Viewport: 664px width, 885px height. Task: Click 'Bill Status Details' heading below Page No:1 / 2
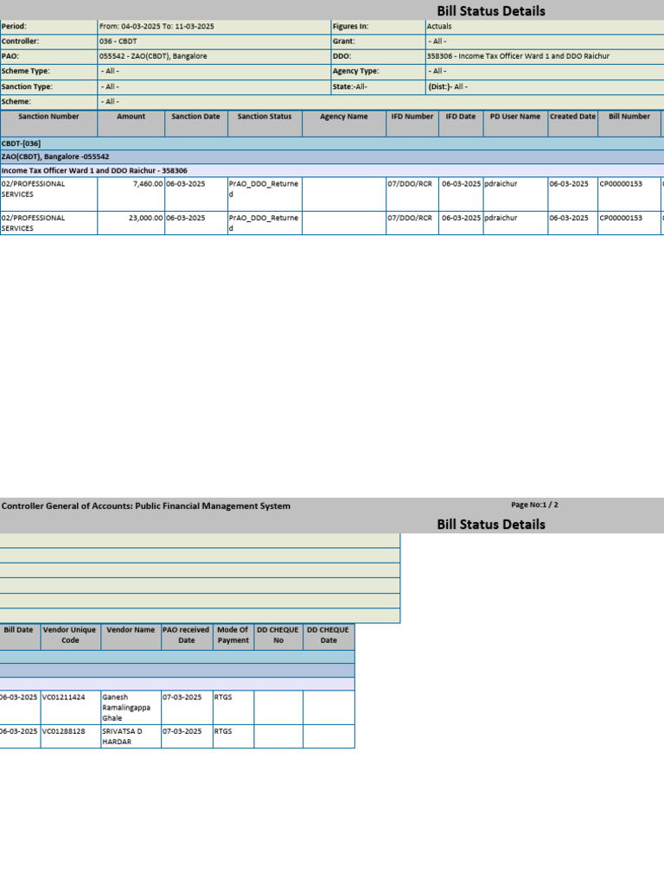(x=491, y=525)
